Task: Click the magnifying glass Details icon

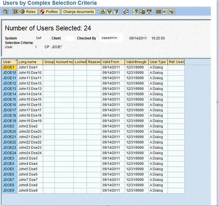Action: click(6, 12)
